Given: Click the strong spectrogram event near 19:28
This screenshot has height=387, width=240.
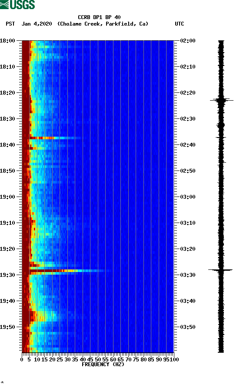Looking at the screenshot, I should [x=67, y=271].
